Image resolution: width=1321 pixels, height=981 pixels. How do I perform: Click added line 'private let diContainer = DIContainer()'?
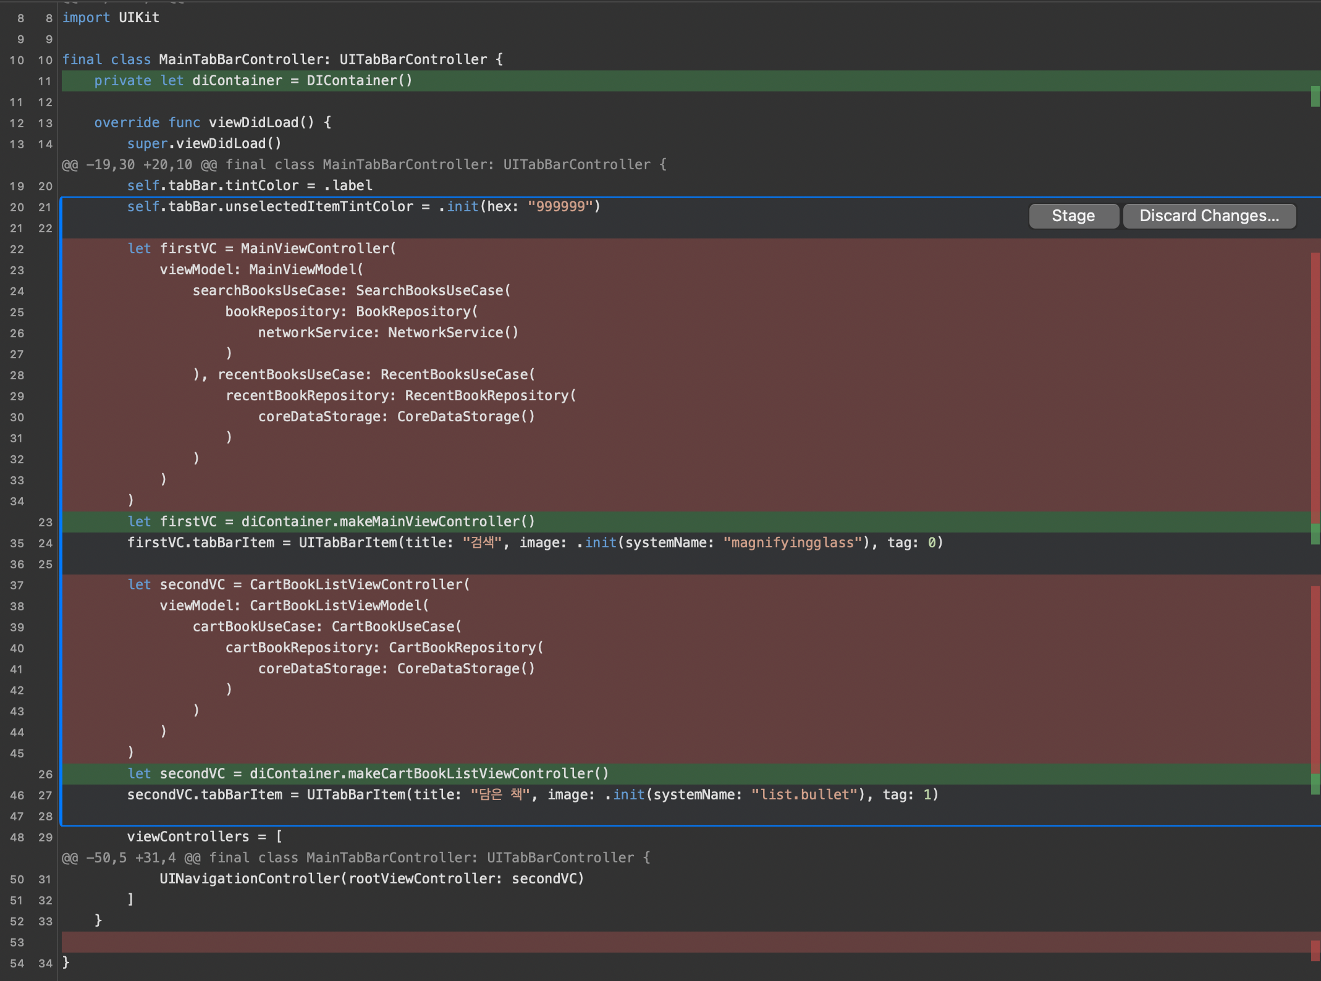(253, 81)
